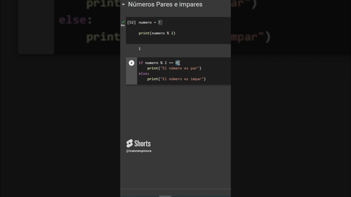
Task: Open the Números Pares e impares heading
Action: click(165, 4)
